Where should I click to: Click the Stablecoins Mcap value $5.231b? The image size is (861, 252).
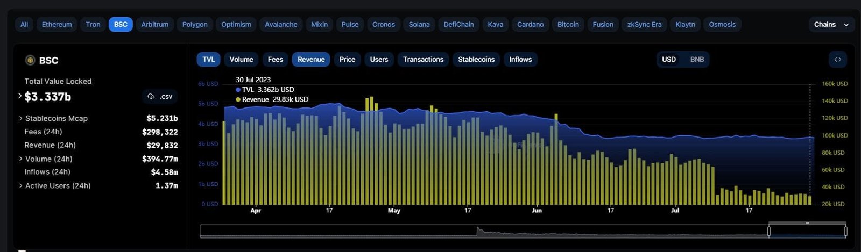click(x=162, y=118)
